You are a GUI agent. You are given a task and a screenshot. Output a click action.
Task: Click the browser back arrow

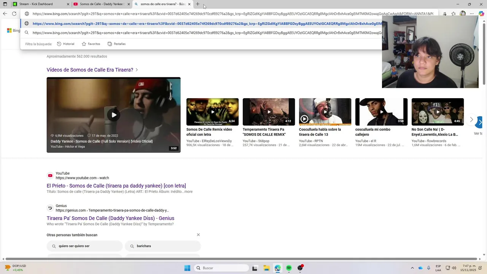pos(5,14)
